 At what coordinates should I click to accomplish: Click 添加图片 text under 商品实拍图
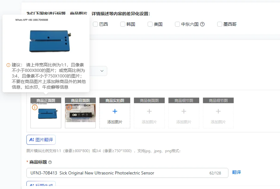tap(115, 122)
